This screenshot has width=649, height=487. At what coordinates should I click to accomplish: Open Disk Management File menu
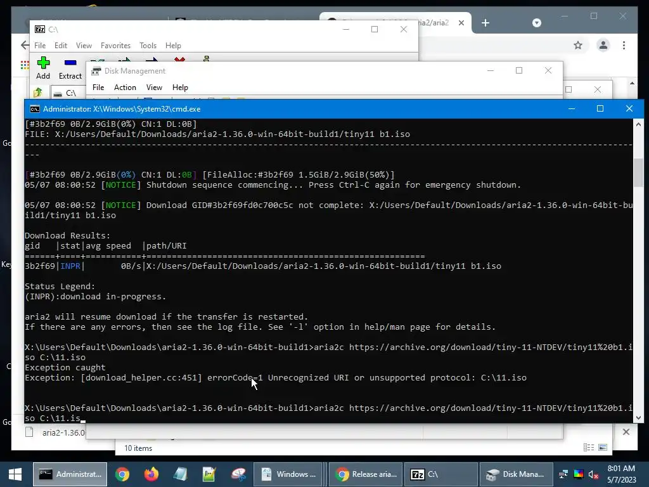click(98, 88)
